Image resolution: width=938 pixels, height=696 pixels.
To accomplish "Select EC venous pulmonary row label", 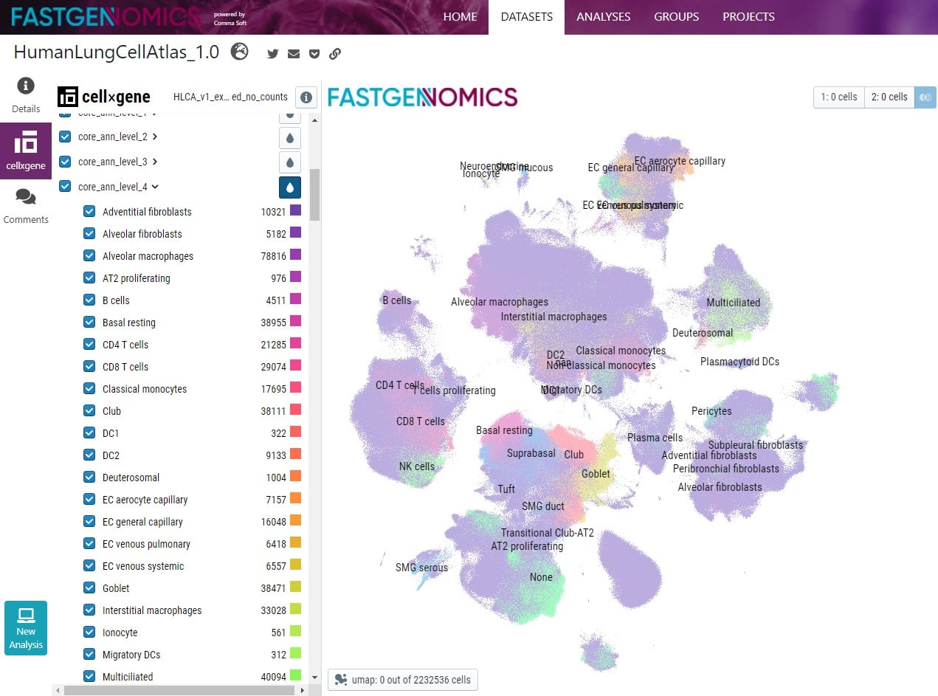I will 146,544.
